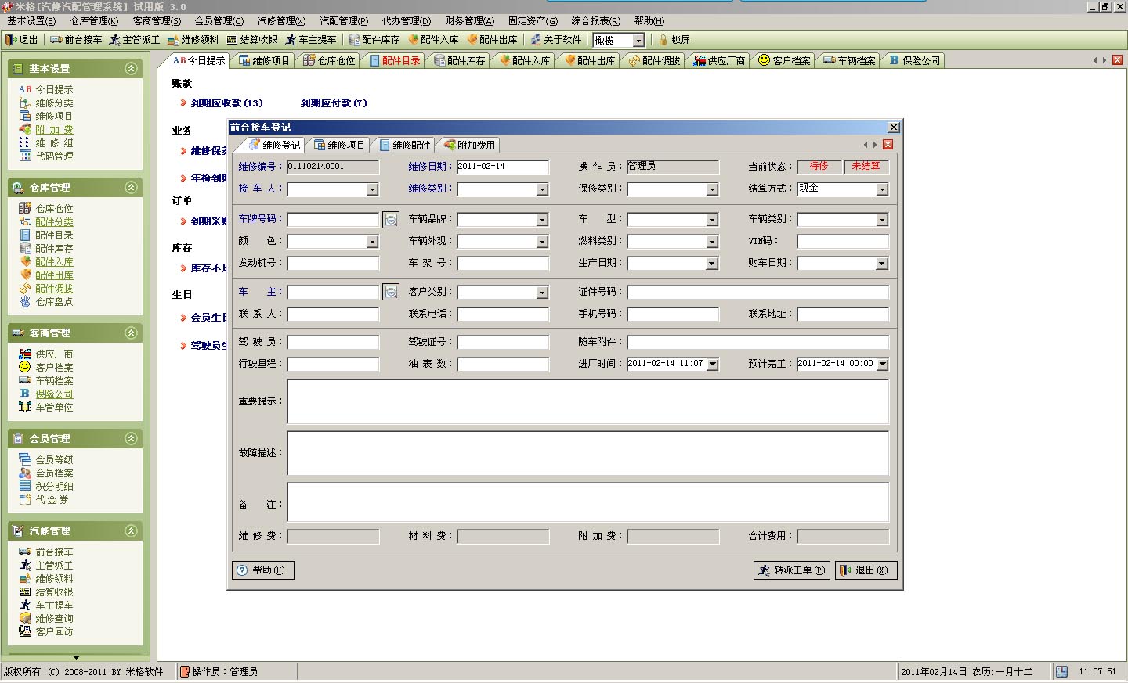The width and height of the screenshot is (1128, 683).
Task: Open 代码管理 in the sidebar
Action: coord(46,156)
